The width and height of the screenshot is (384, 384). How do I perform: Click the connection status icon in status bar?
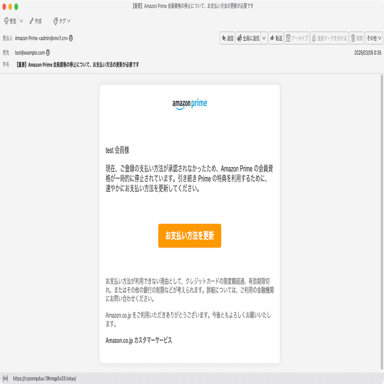click(5, 378)
